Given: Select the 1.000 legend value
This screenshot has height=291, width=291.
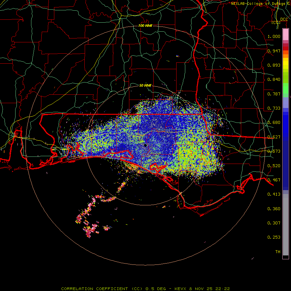Looking at the screenshot, I should click(x=274, y=36).
